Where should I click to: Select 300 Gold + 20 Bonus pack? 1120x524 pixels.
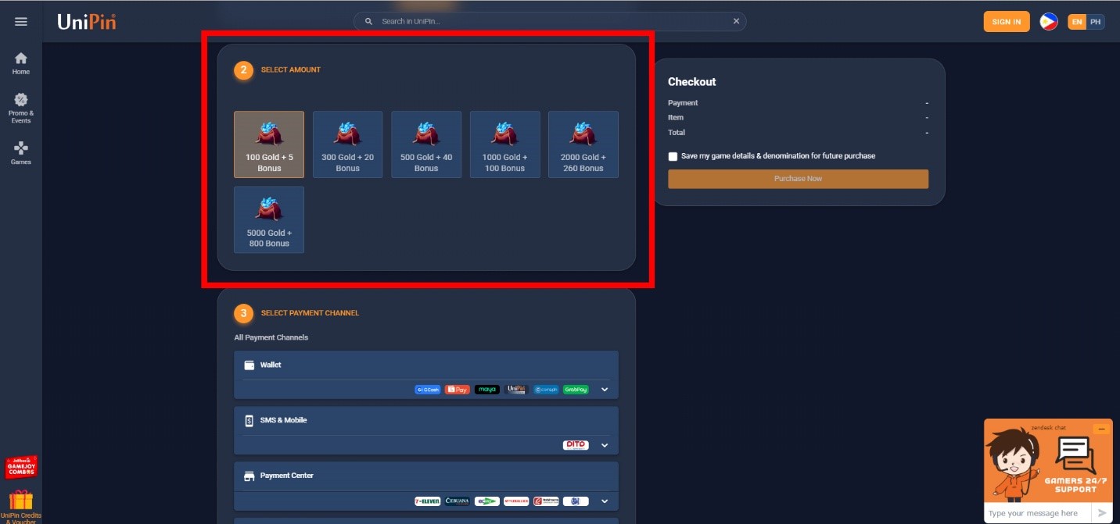348,144
